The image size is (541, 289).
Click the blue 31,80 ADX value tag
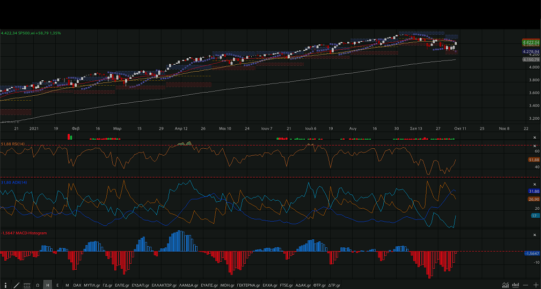[533, 191]
